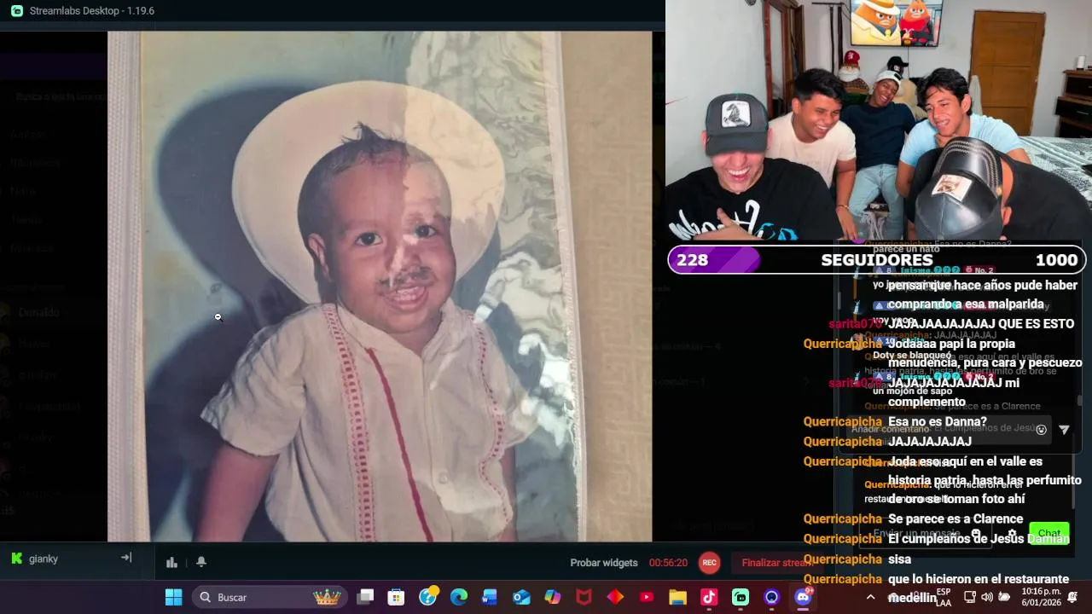Open Task View from the taskbar
Viewport: 1092px width, 614px height.
(x=365, y=597)
